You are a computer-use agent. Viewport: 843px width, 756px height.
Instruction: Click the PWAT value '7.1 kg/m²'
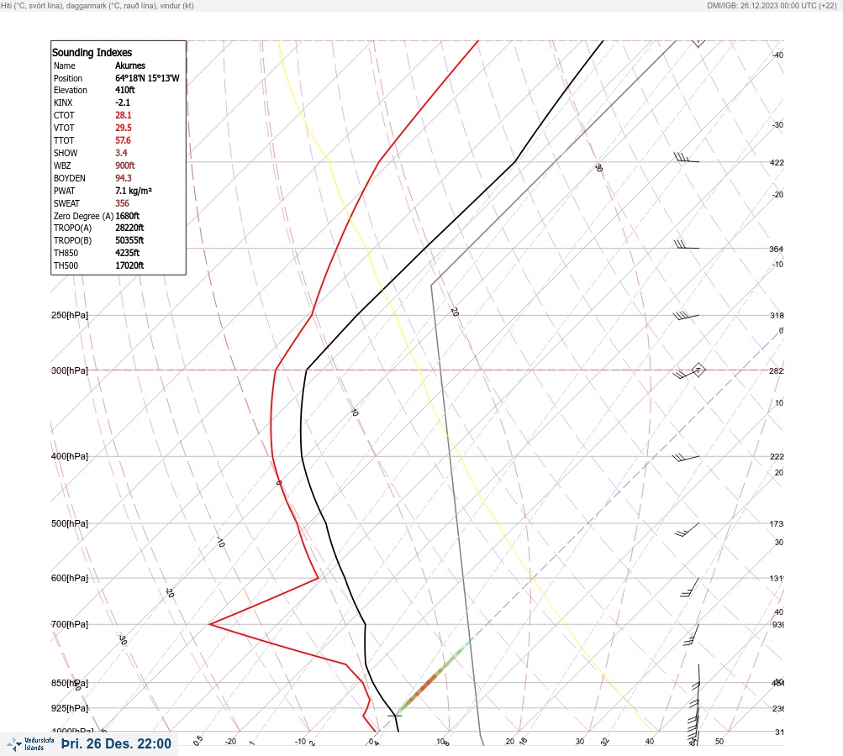click(x=134, y=191)
